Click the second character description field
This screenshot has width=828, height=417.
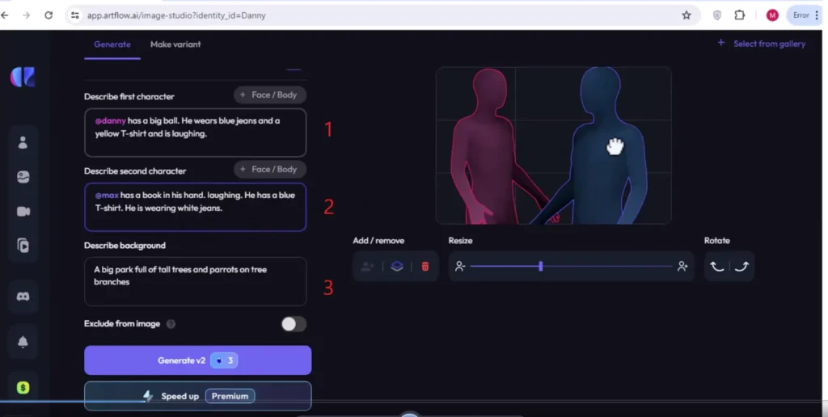click(x=196, y=207)
